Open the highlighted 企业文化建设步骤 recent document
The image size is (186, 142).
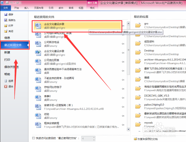pos(77,26)
